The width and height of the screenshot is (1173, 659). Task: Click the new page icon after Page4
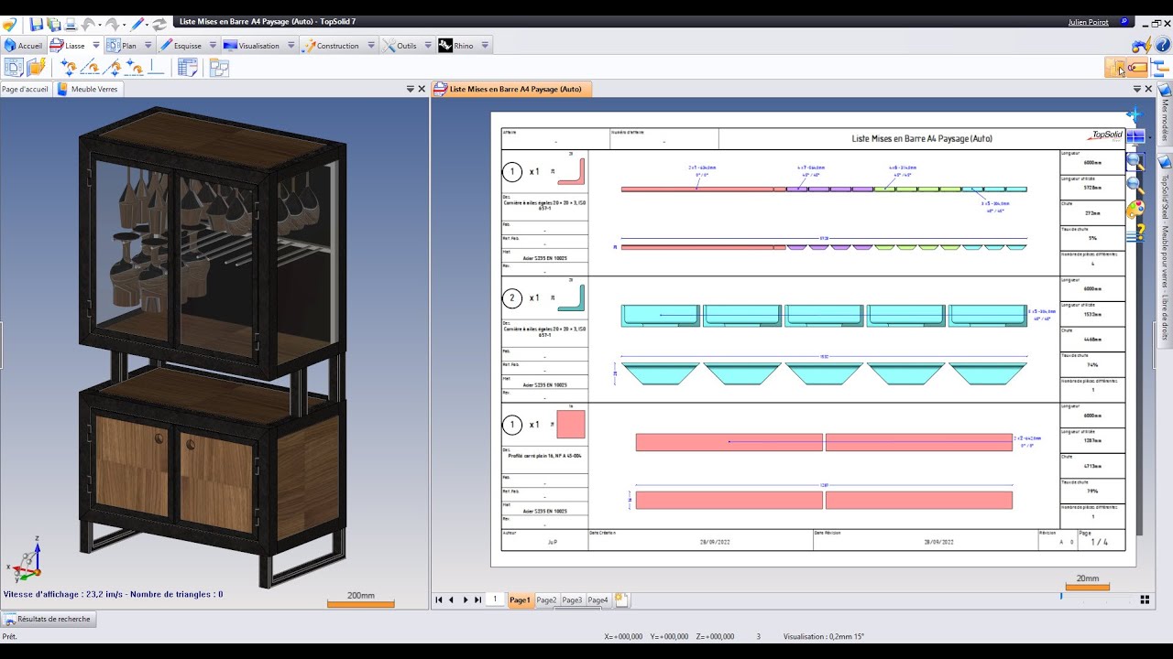coord(620,600)
